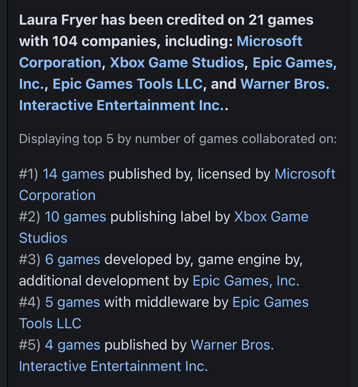Open Warner Bros. link in ranking #5
The width and height of the screenshot is (358, 387).
point(232,345)
